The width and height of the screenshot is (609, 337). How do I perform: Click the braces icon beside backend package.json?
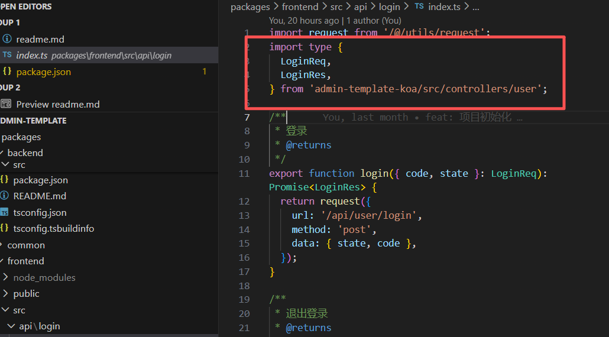(x=4, y=179)
